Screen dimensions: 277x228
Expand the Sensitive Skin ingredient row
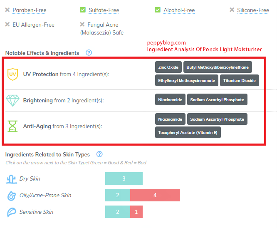tap(36, 212)
